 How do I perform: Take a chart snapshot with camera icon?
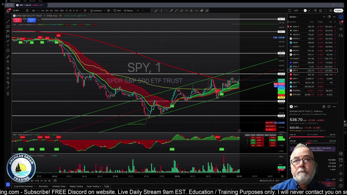331,11
